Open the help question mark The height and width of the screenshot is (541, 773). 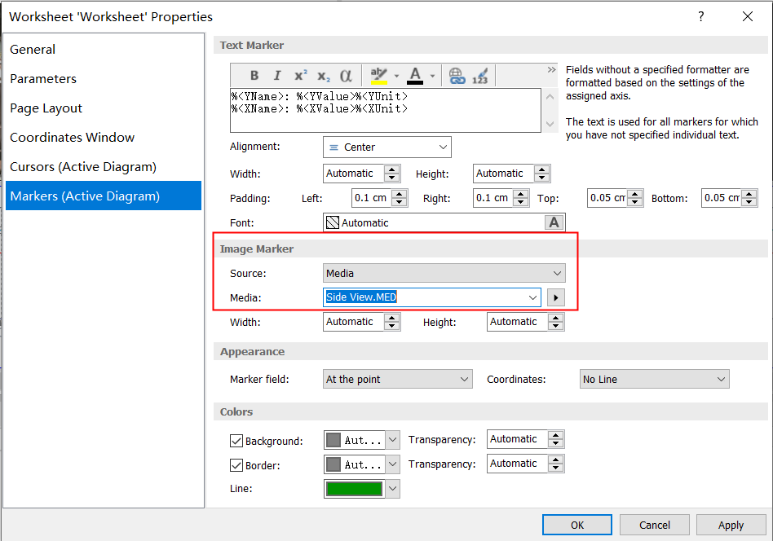pyautogui.click(x=700, y=16)
